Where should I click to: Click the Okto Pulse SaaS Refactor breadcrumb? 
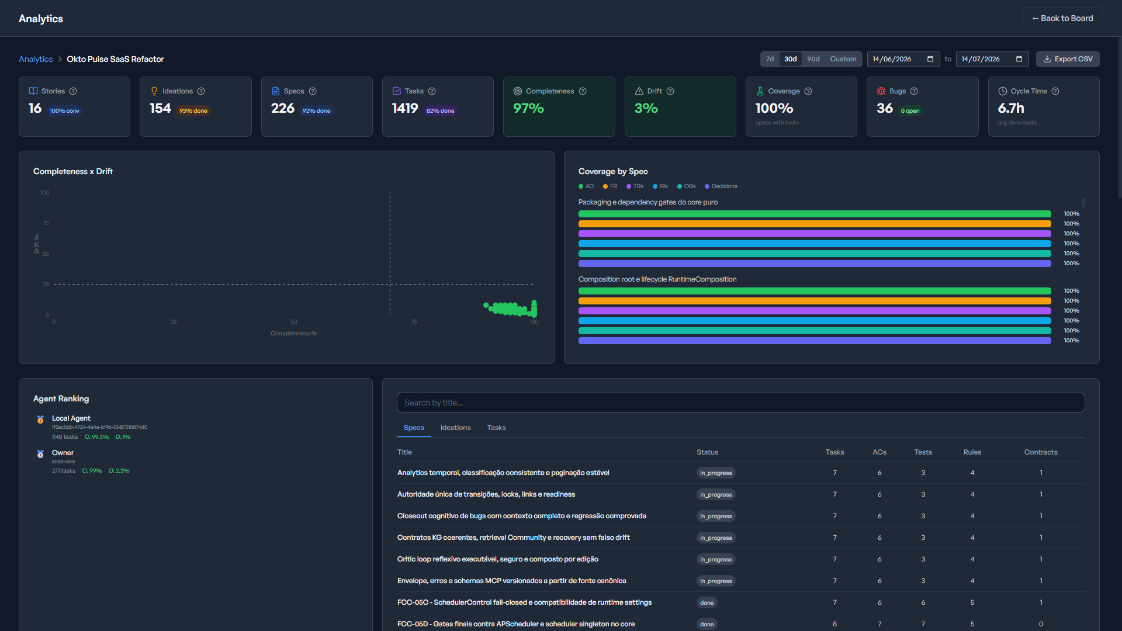(115, 59)
